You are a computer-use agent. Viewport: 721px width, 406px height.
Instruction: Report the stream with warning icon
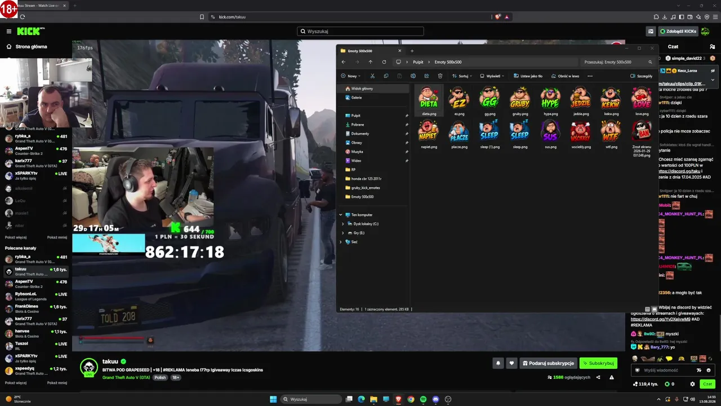(612, 377)
